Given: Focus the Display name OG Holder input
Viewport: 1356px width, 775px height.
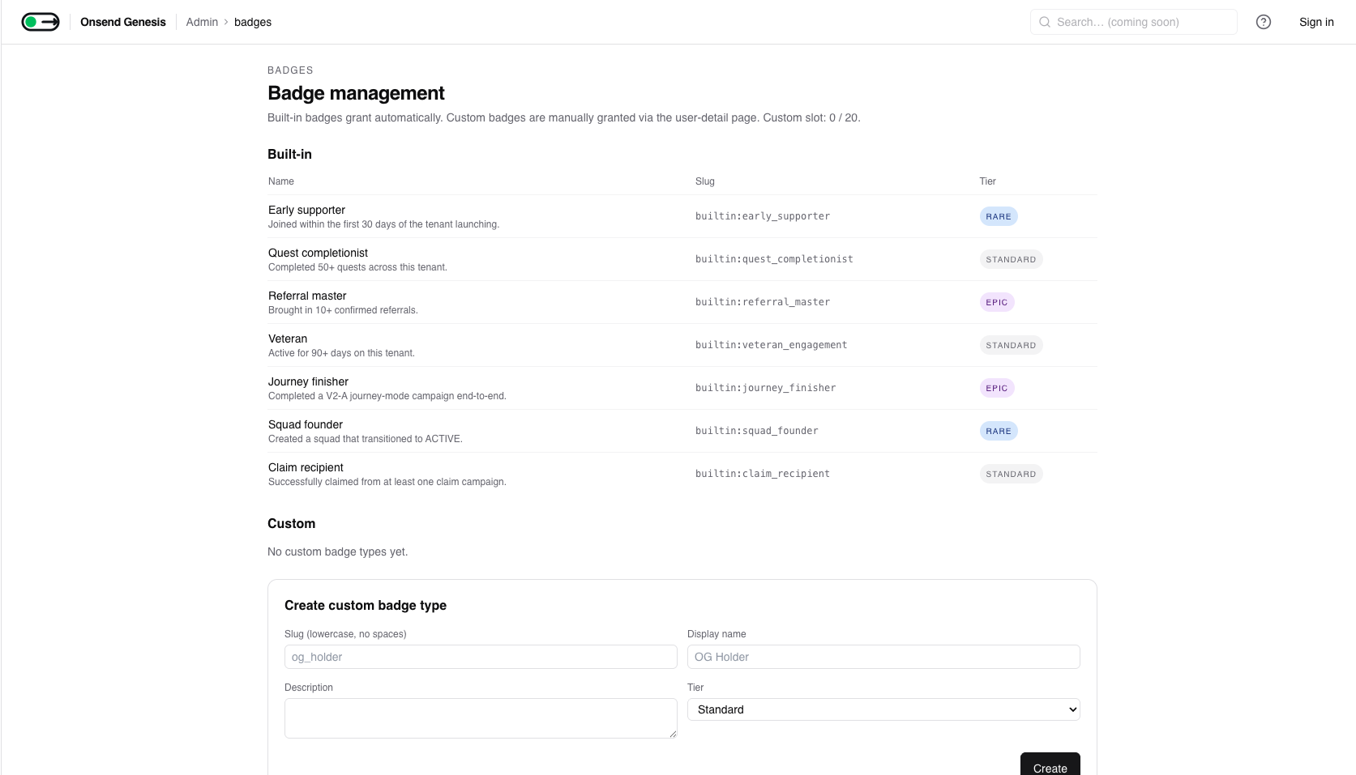Looking at the screenshot, I should click(x=883, y=657).
